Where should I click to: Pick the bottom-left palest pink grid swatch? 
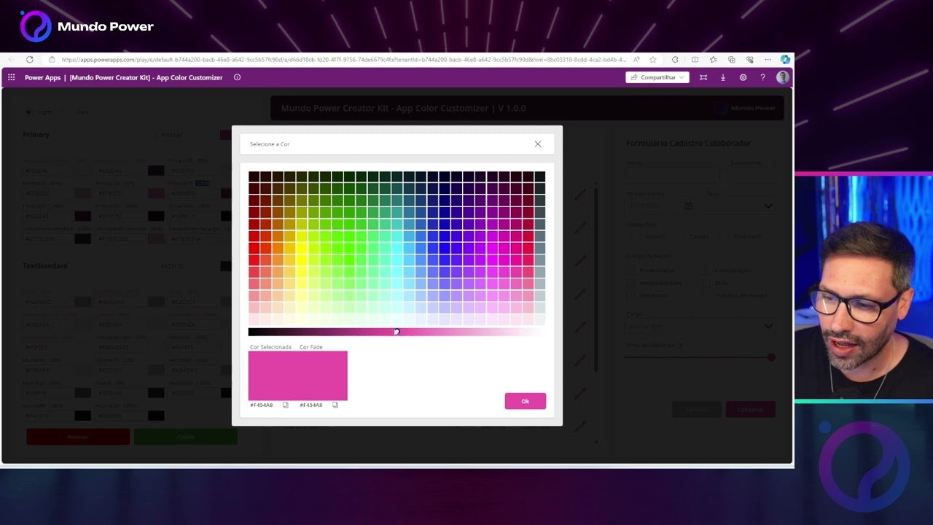pos(254,319)
